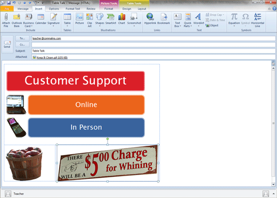Click the Teacher contact photo icon

pyautogui.click(x=8, y=194)
